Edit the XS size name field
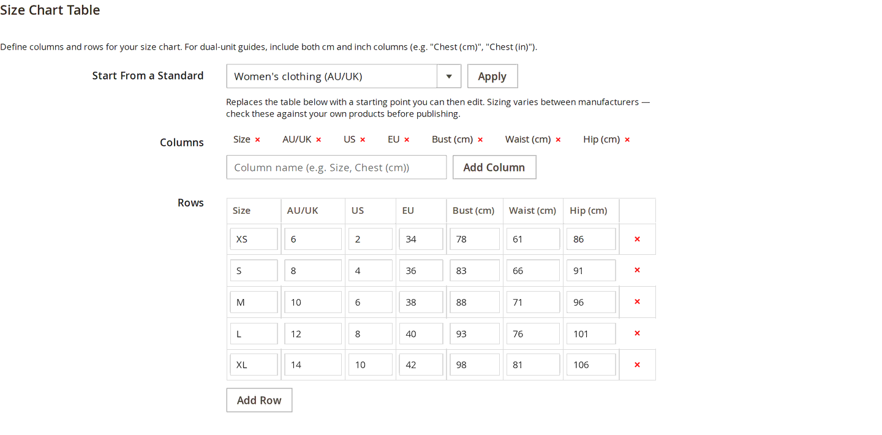882x435 pixels. coord(254,239)
